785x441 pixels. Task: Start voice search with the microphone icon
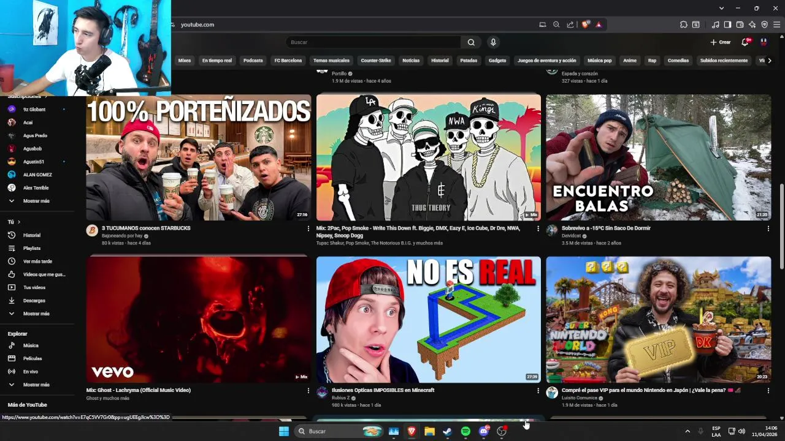pyautogui.click(x=493, y=42)
